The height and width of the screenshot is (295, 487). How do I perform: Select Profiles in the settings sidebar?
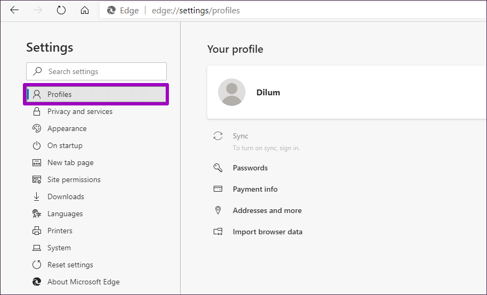coord(96,94)
